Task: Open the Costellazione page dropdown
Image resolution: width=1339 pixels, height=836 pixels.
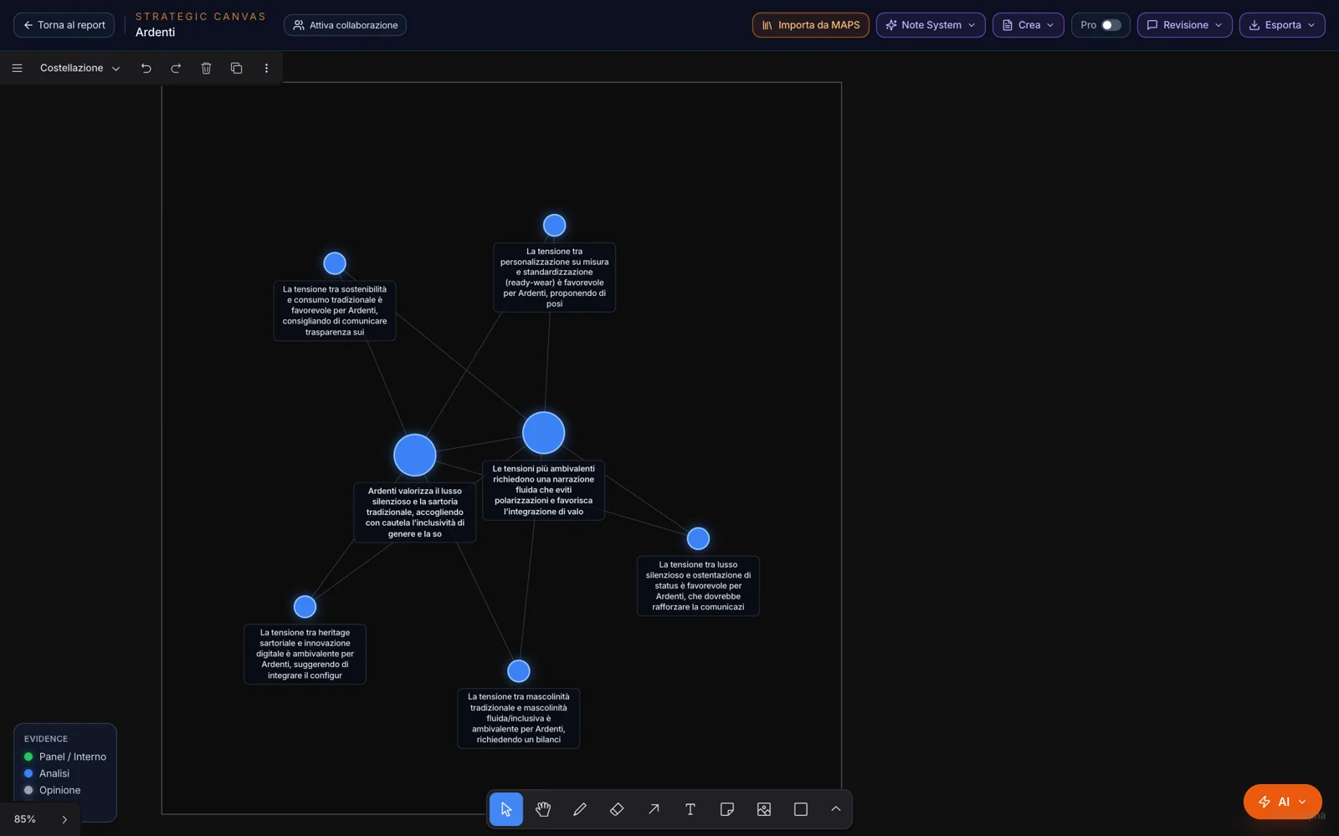Action: click(x=80, y=69)
